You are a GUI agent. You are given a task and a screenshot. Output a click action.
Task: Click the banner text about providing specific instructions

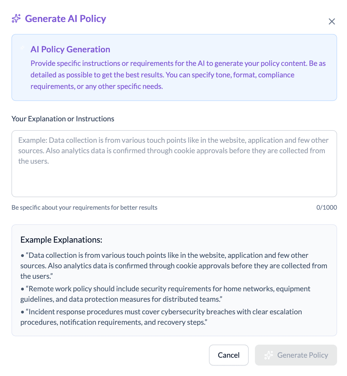tap(178, 75)
